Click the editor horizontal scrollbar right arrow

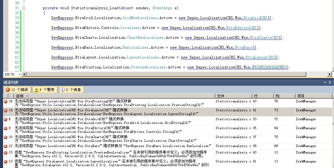tap(330, 74)
